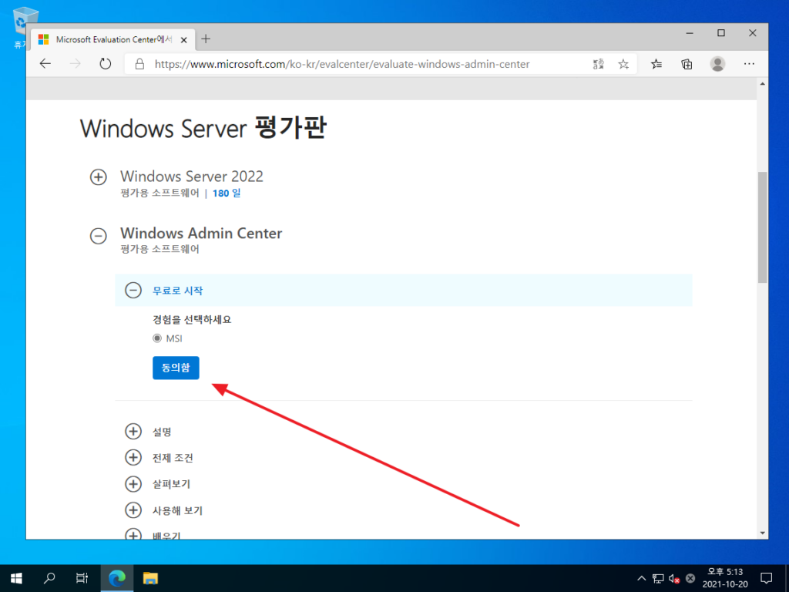Open the translate page icon in address bar
The width and height of the screenshot is (789, 592).
tap(598, 64)
